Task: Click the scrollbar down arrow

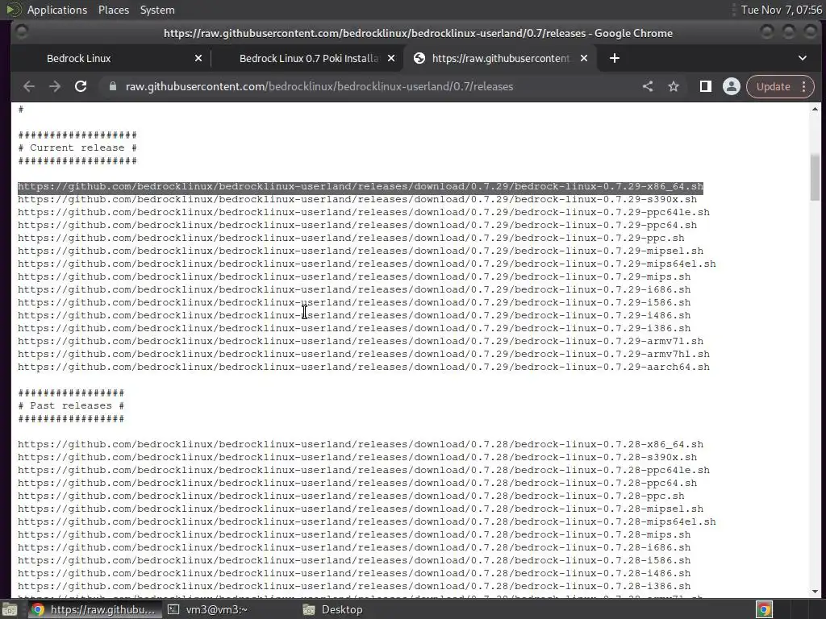Action: 815,592
